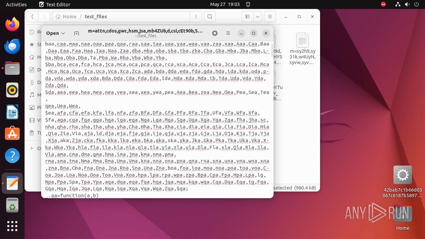The image size is (425, 239).
Task: Switch to Text Editor in the dock
Action: 12,183
